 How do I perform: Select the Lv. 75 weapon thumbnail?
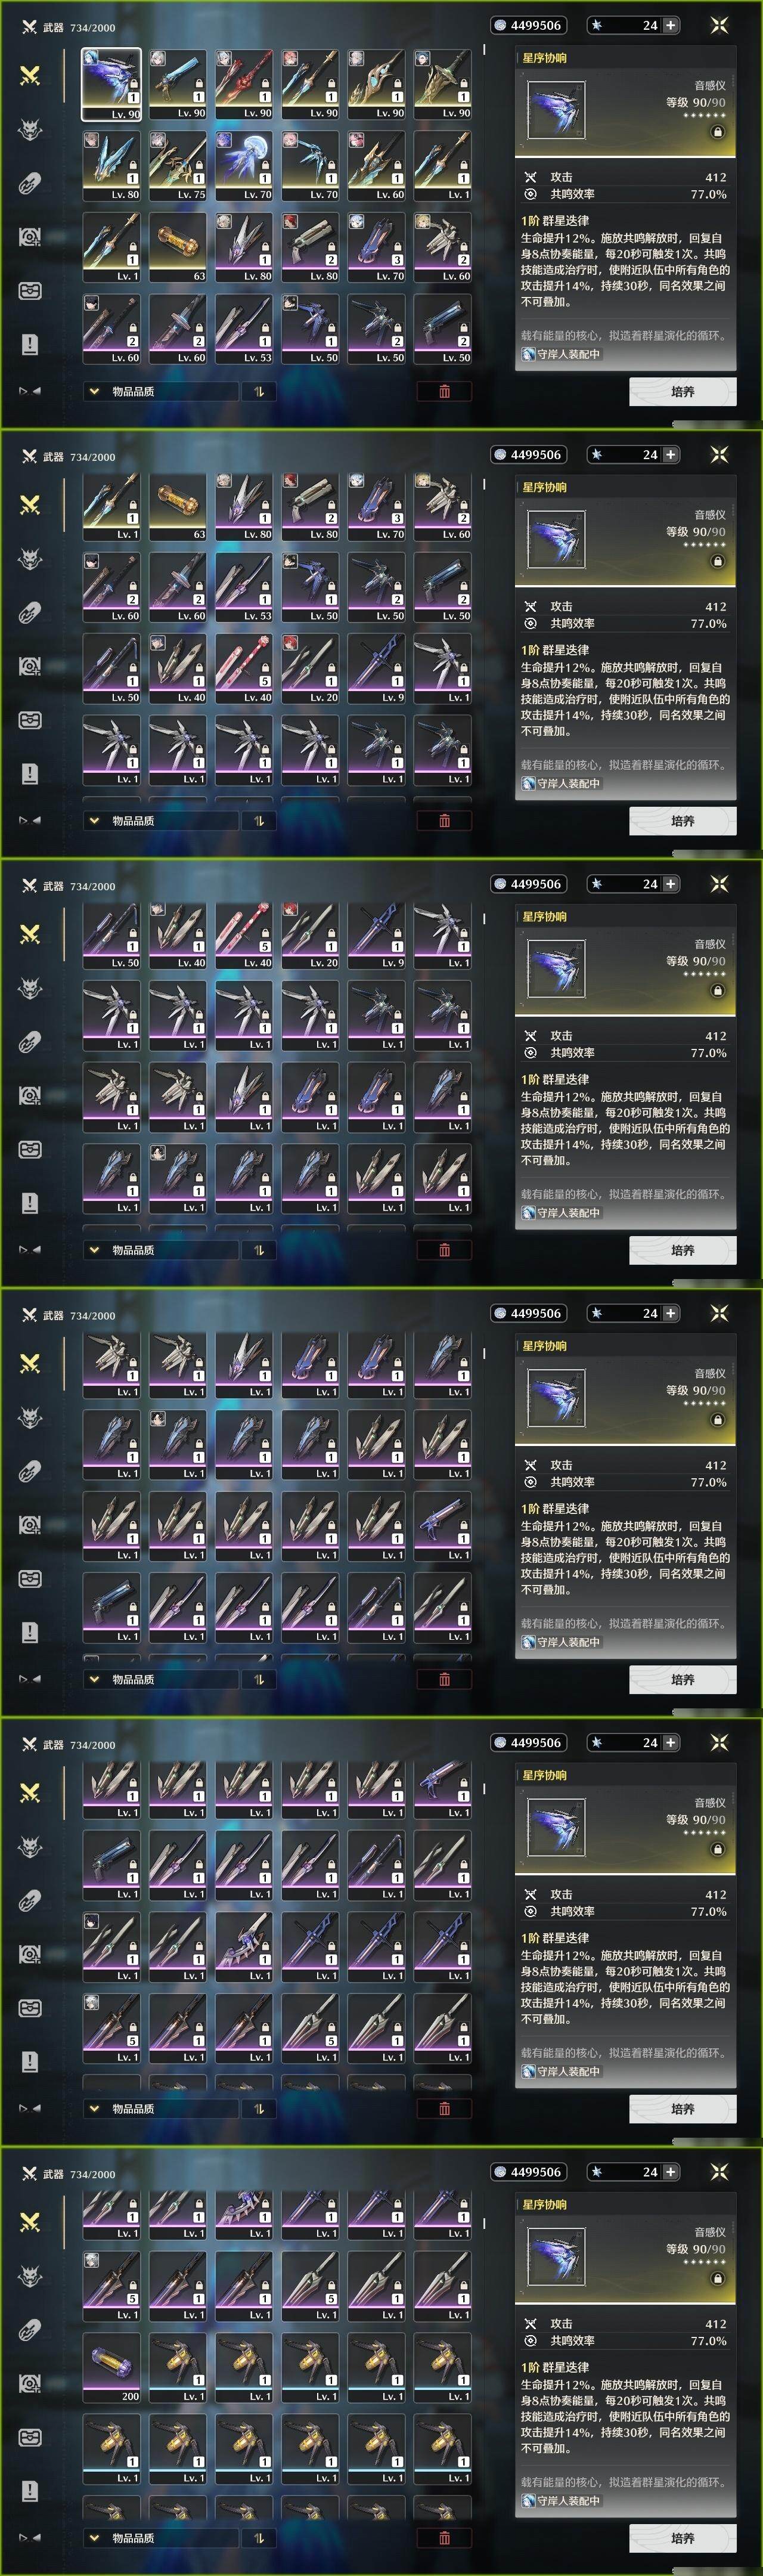coord(178,166)
